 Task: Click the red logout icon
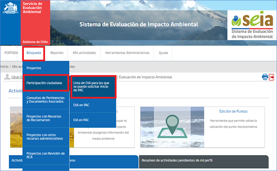click(x=272, y=77)
